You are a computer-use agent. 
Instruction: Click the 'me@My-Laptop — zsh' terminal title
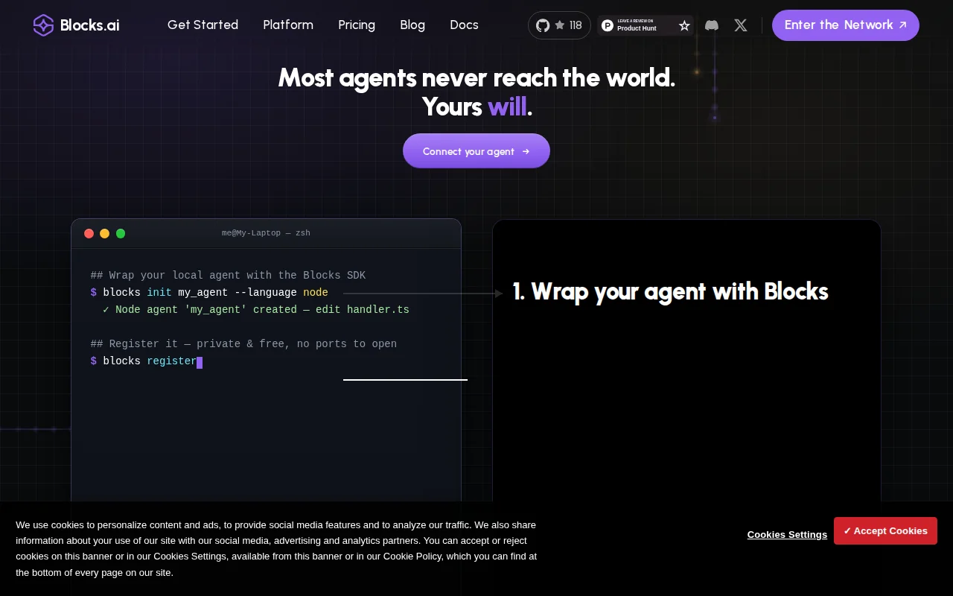pos(266,233)
